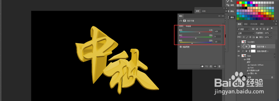Open the layer filter 类型 dropdown
Image resolution: width=279 pixels, height=101 pixels.
coord(244,29)
